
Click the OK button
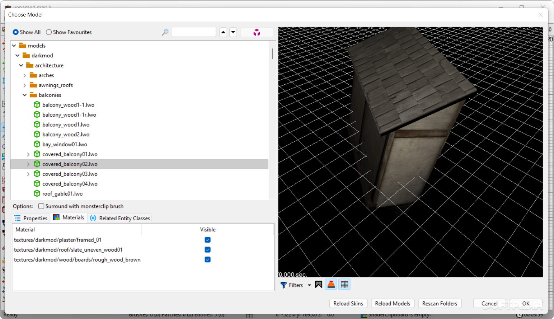[x=526, y=304]
